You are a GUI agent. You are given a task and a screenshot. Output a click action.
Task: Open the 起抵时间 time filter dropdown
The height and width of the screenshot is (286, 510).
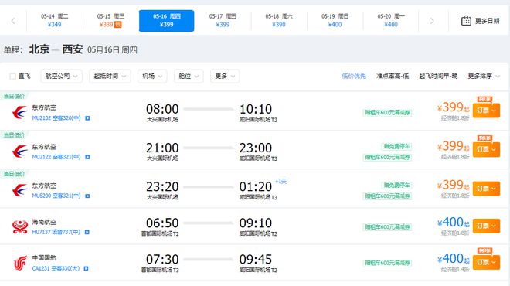coord(110,76)
